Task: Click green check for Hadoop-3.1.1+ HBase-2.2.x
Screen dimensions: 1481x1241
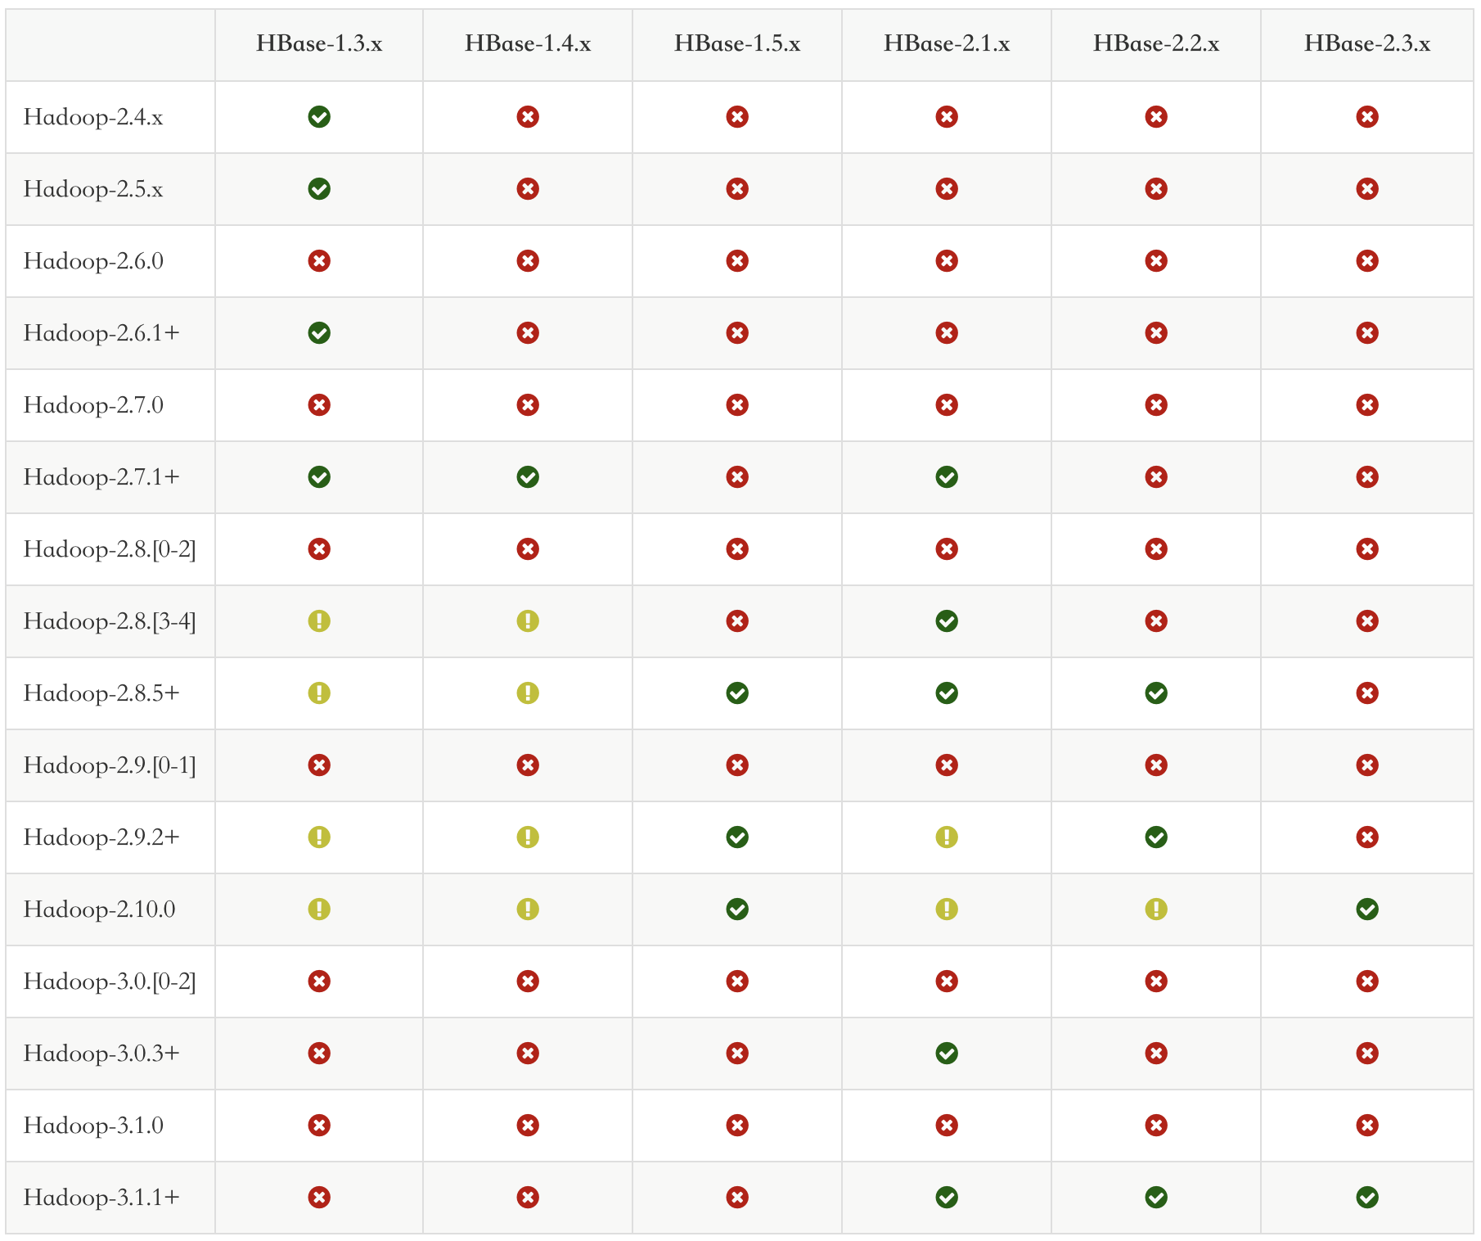Action: (1156, 1198)
